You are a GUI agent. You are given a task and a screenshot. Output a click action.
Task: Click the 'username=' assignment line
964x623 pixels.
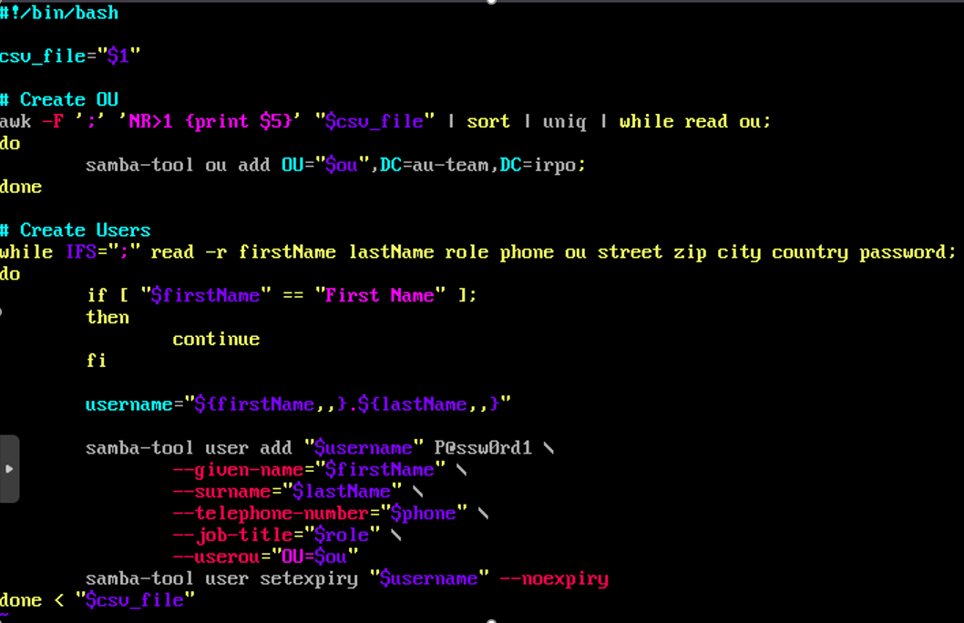(x=298, y=403)
